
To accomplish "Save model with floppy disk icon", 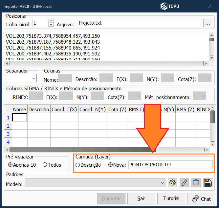I will pos(208,183).
